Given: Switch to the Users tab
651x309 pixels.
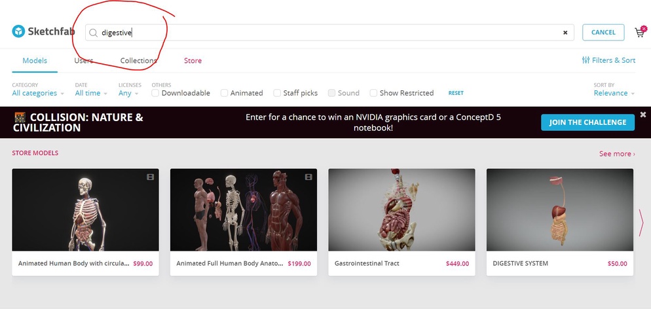Looking at the screenshot, I should point(83,60).
